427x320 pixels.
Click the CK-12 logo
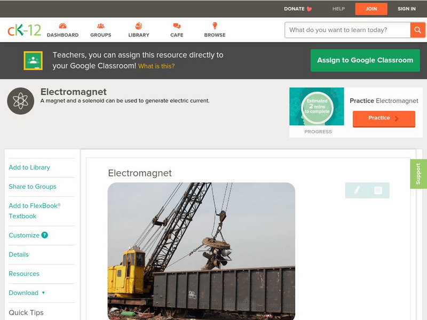coord(24,30)
